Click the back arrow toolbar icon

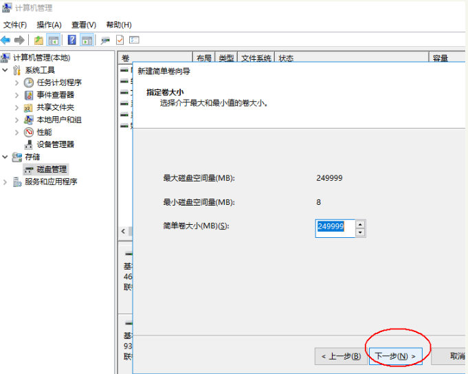pyautogui.click(x=6, y=40)
